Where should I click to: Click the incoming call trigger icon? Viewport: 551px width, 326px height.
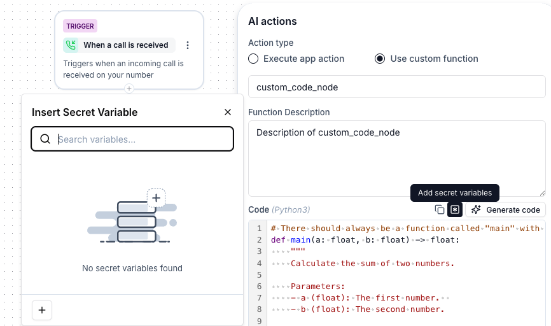click(x=71, y=45)
